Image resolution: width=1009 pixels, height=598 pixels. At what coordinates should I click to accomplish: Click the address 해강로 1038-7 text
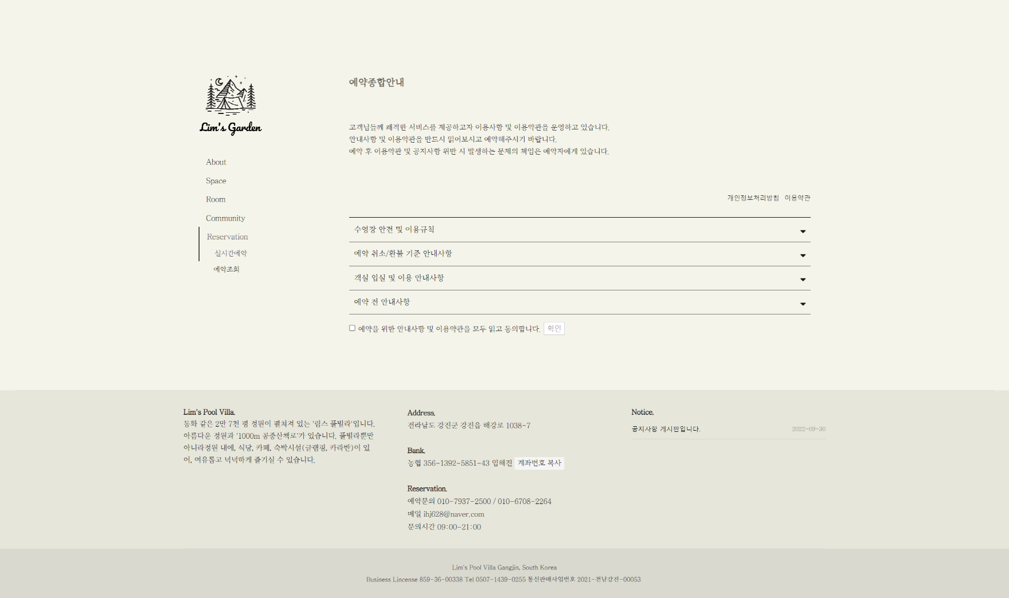coord(507,426)
